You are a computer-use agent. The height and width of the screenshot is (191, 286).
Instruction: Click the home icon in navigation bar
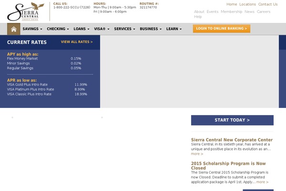pos(14,29)
